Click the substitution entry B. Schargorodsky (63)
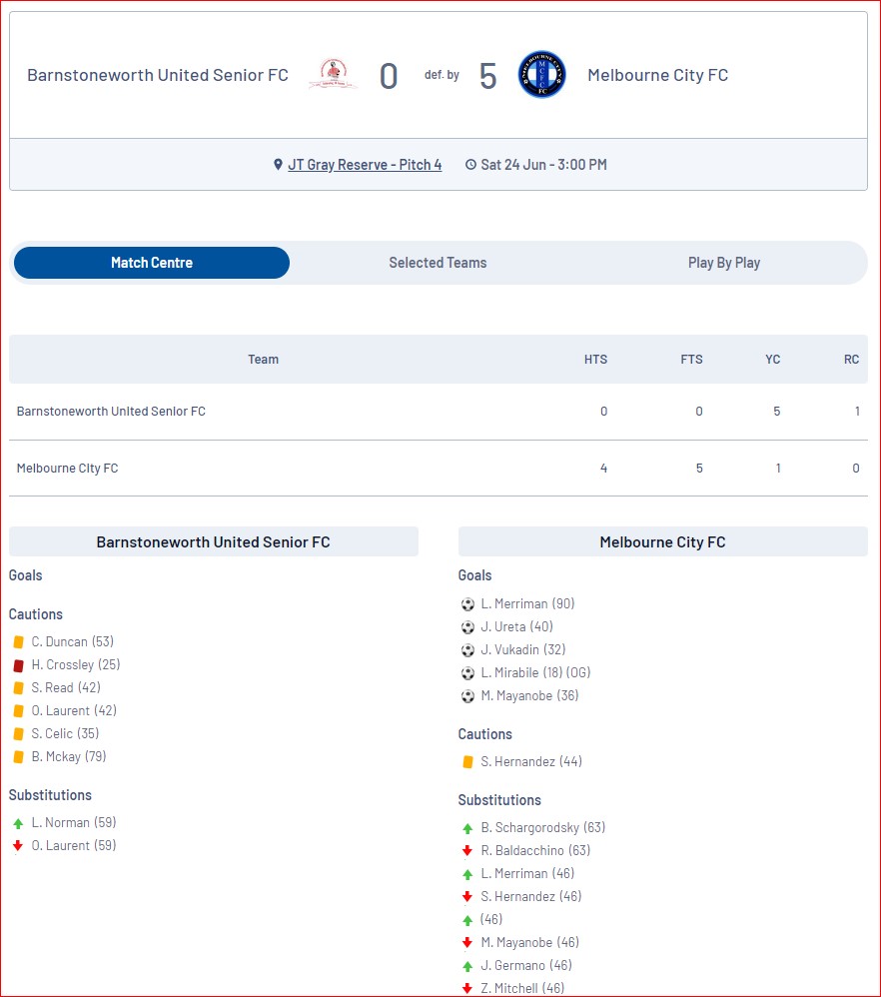 click(543, 828)
